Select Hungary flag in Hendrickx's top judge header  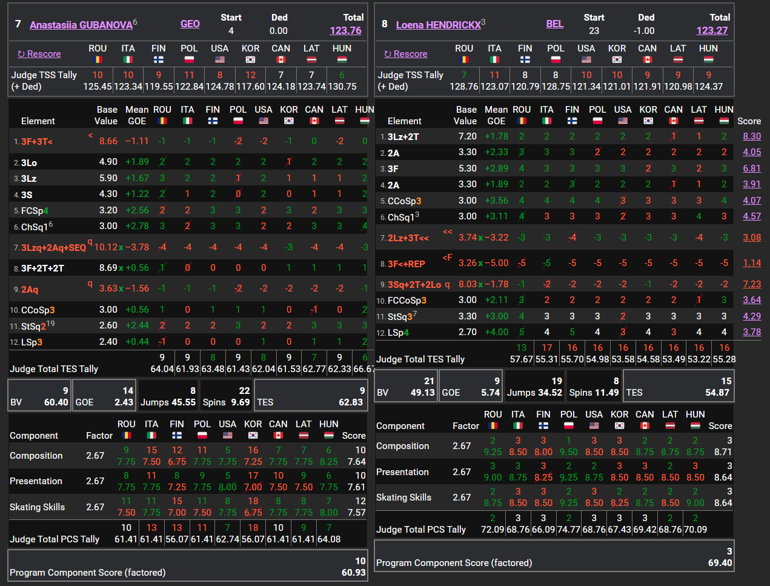(x=708, y=59)
